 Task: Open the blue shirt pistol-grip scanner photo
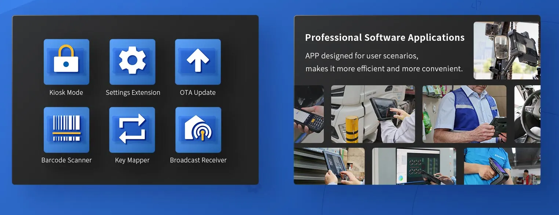(x=502, y=166)
